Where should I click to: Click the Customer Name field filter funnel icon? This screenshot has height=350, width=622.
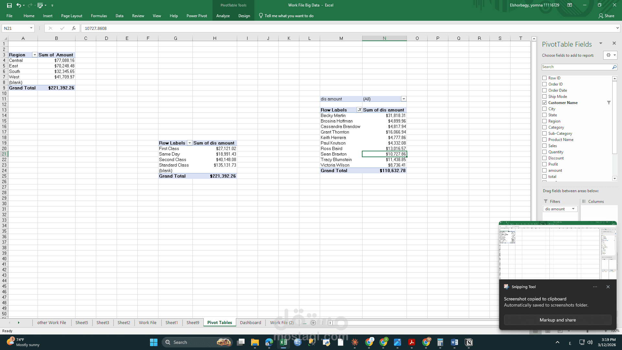tap(609, 103)
